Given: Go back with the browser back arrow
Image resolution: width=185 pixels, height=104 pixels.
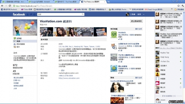Looking at the screenshot, I should point(2,6).
